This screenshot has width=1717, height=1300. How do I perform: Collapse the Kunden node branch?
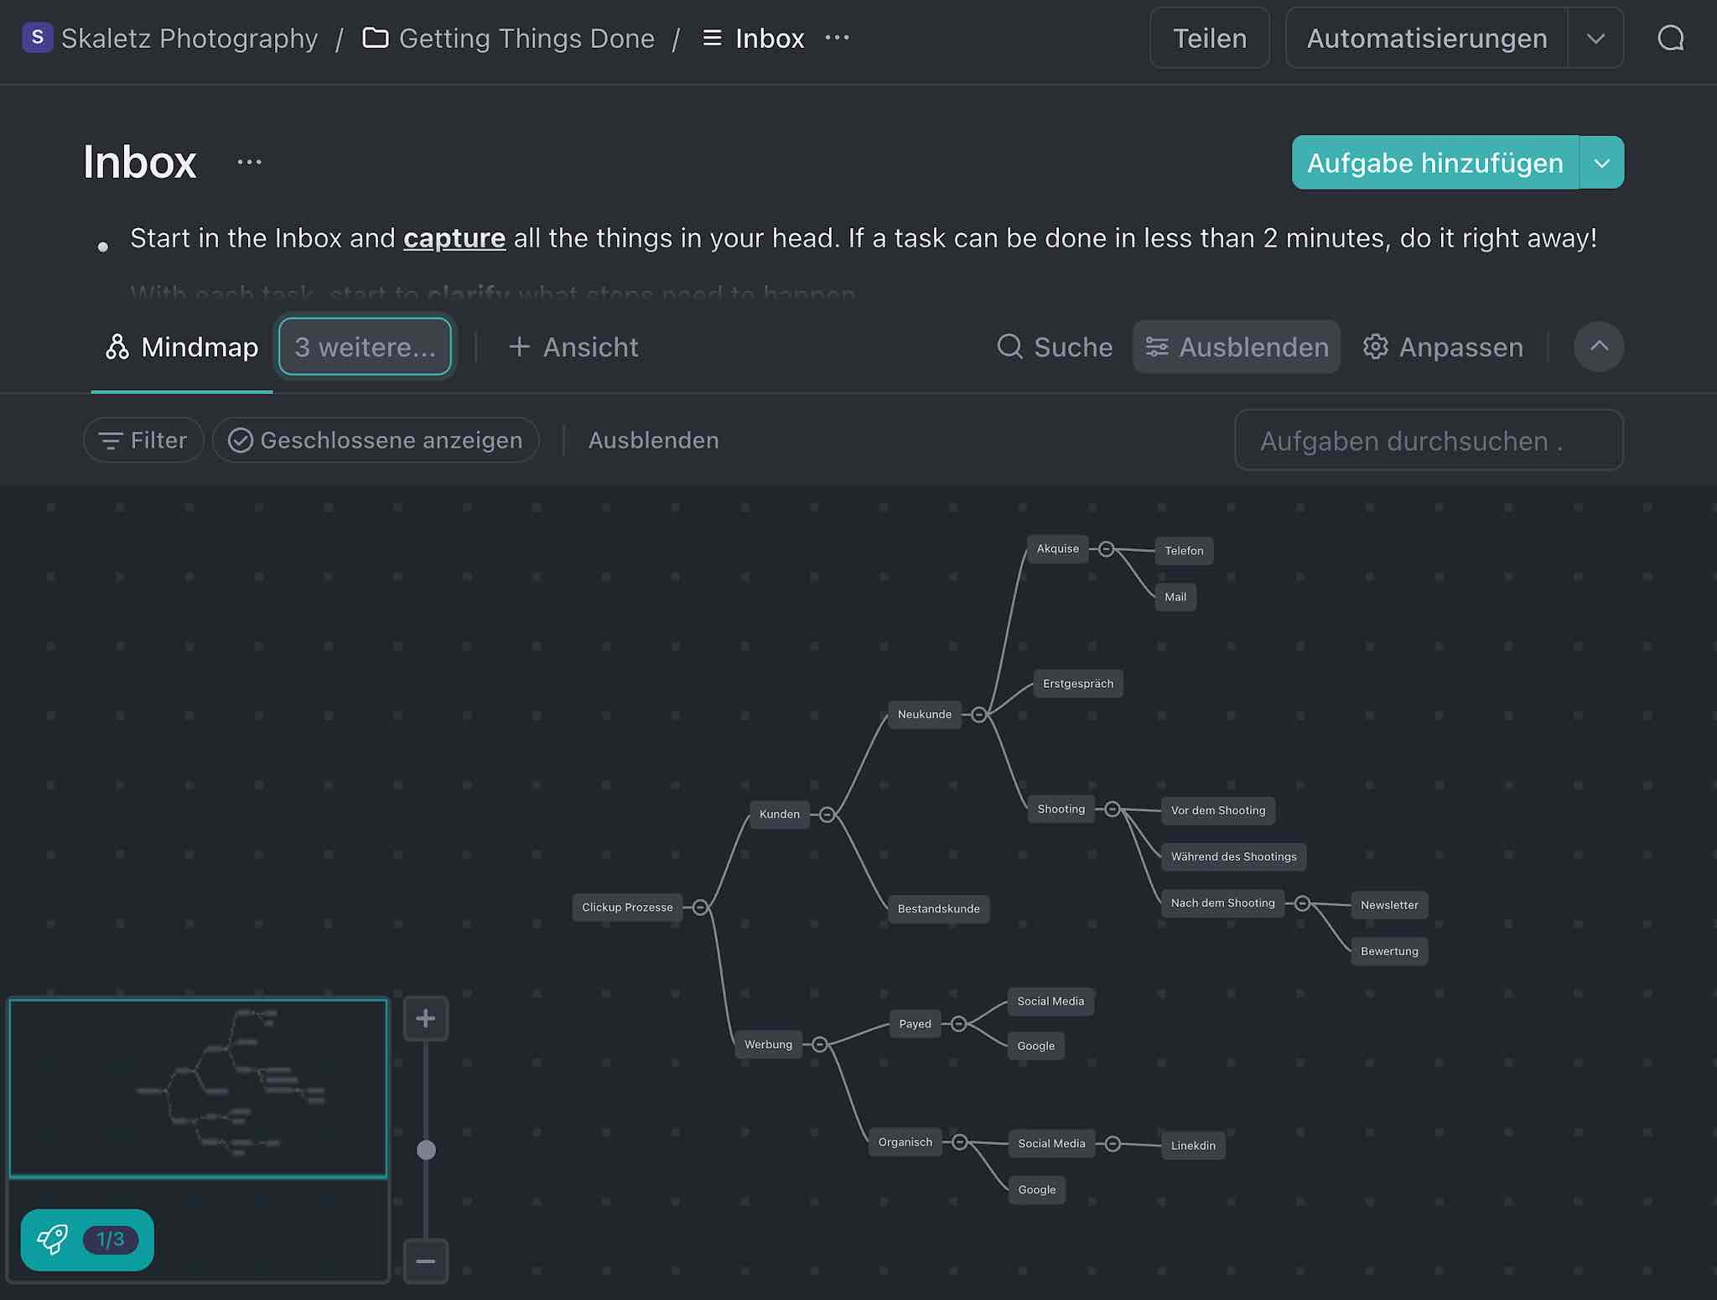[x=827, y=814]
